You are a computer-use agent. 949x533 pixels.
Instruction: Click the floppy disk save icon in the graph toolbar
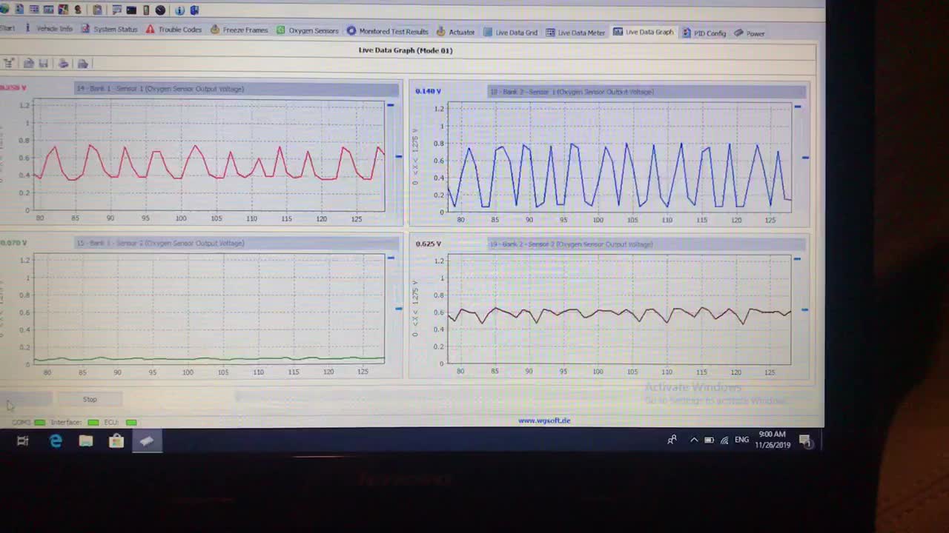coord(43,64)
